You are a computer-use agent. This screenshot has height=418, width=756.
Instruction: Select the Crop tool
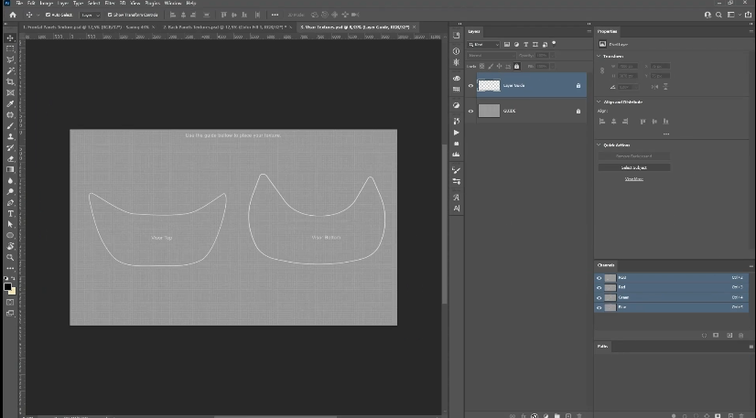click(10, 81)
